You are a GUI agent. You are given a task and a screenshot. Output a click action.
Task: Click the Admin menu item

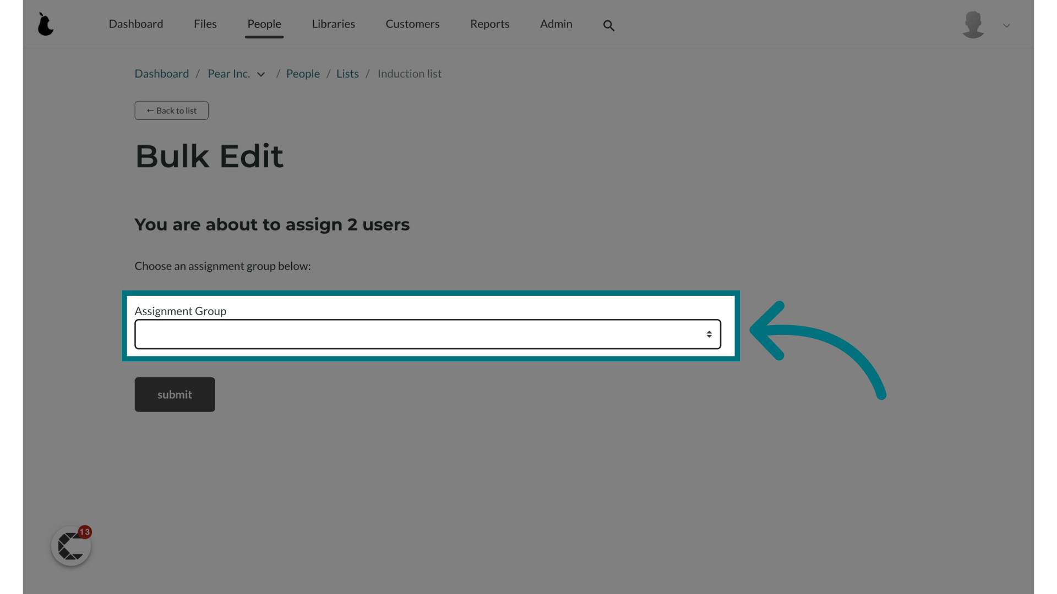(x=556, y=24)
